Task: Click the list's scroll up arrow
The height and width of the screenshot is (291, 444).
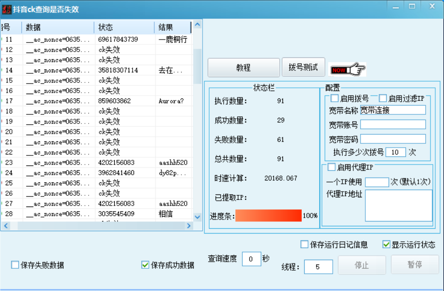Action: [x=197, y=25]
